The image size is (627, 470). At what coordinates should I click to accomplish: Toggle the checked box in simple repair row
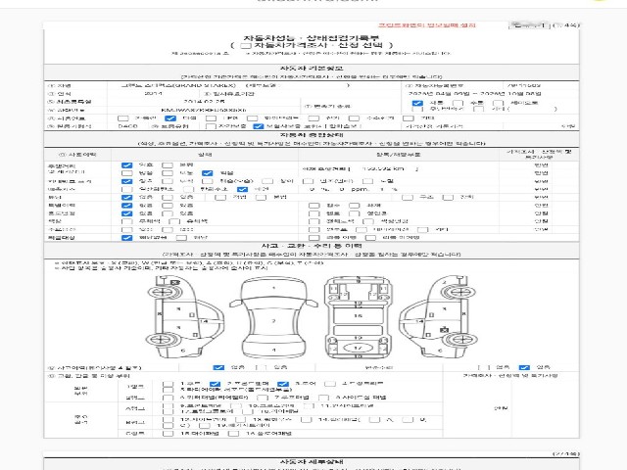(524, 367)
